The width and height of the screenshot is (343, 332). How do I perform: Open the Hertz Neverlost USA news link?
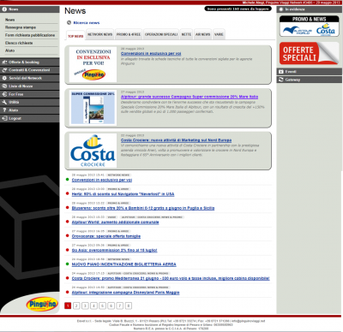click(123, 194)
